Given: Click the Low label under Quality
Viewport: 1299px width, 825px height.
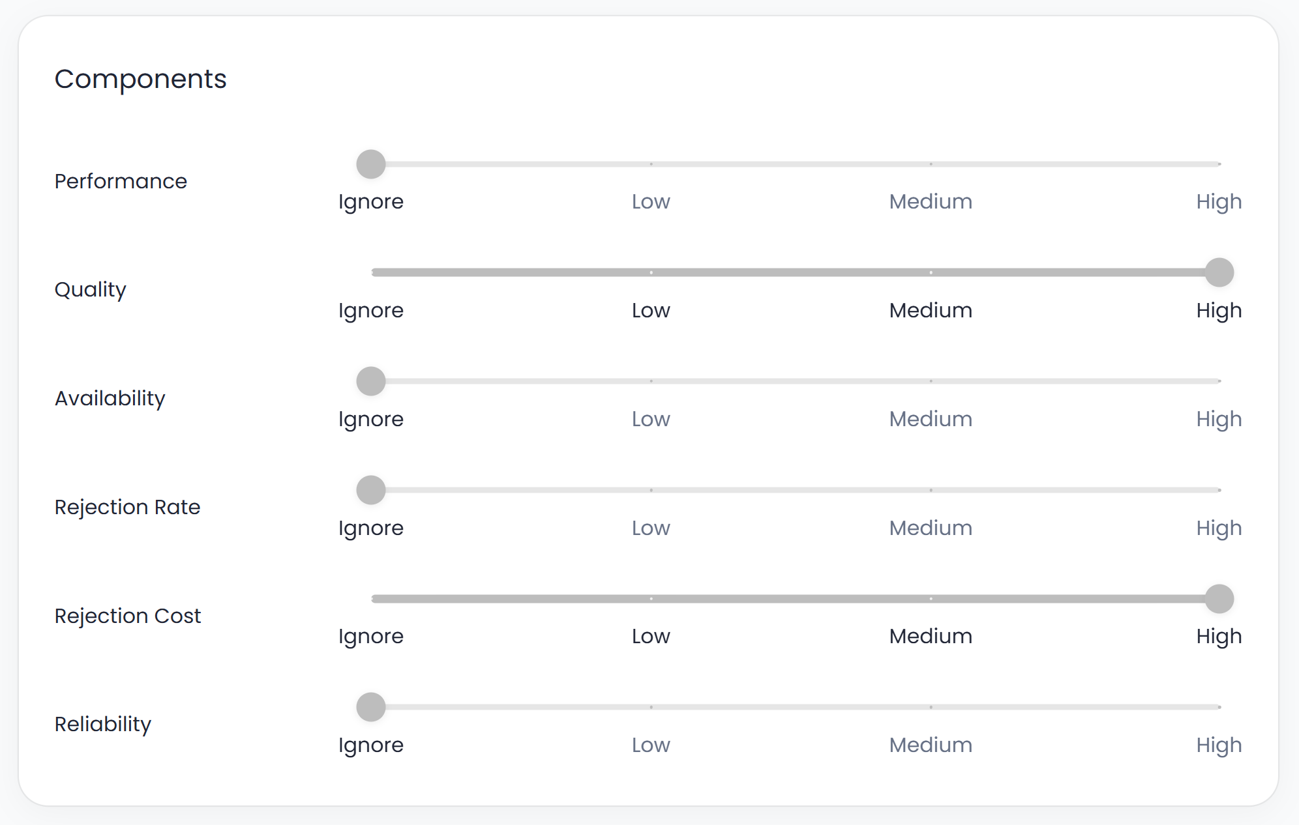Looking at the screenshot, I should tap(651, 311).
